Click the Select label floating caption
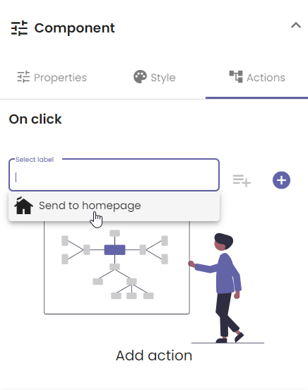Viewport: 308px width, 390px height. 35,160
